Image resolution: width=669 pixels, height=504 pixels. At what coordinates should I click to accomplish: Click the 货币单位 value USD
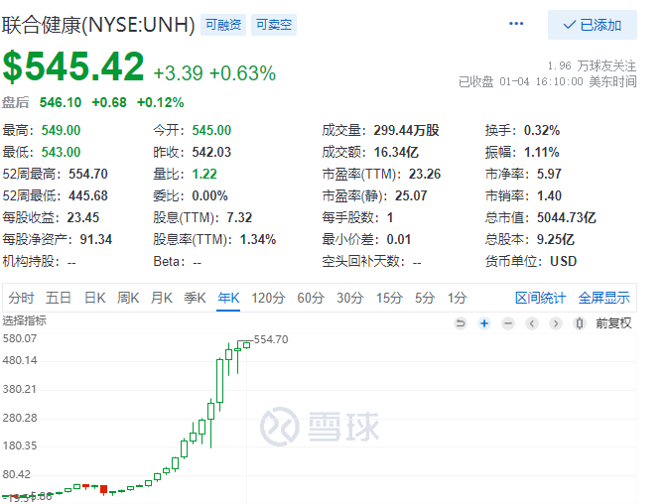tap(563, 261)
